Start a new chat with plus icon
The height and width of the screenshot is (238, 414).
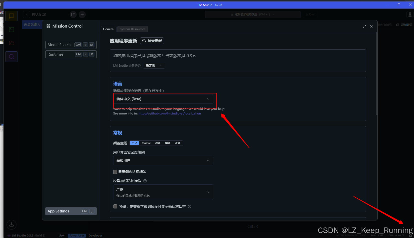82,15
